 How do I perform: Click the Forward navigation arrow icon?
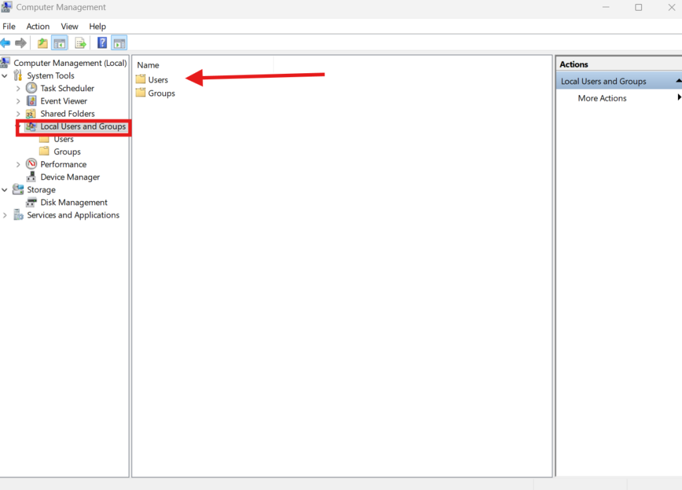tap(21, 42)
